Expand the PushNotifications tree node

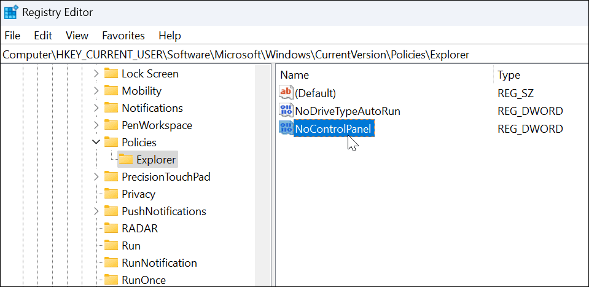coord(96,211)
